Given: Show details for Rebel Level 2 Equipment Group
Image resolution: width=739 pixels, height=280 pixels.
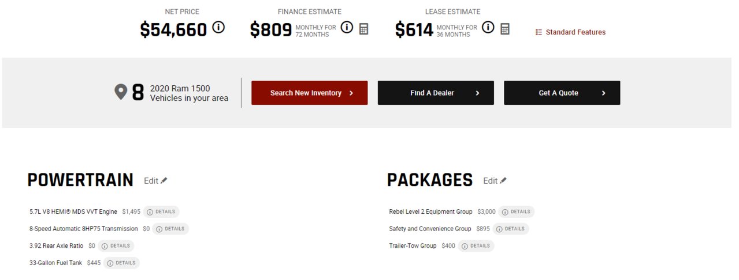Looking at the screenshot, I should (x=516, y=212).
